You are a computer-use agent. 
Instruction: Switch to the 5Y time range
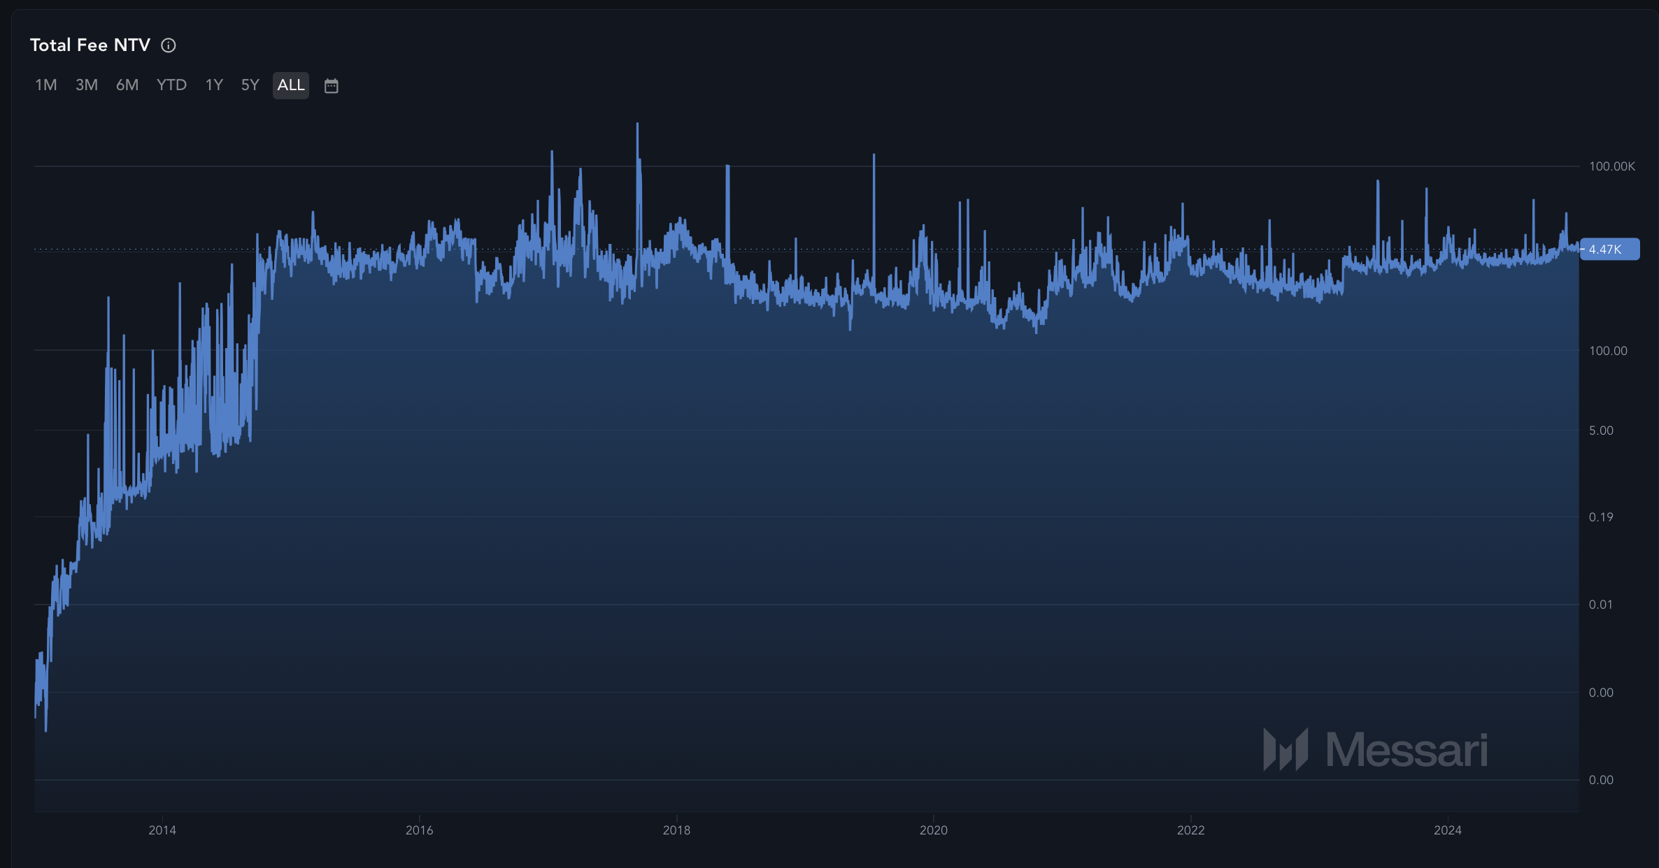point(250,85)
